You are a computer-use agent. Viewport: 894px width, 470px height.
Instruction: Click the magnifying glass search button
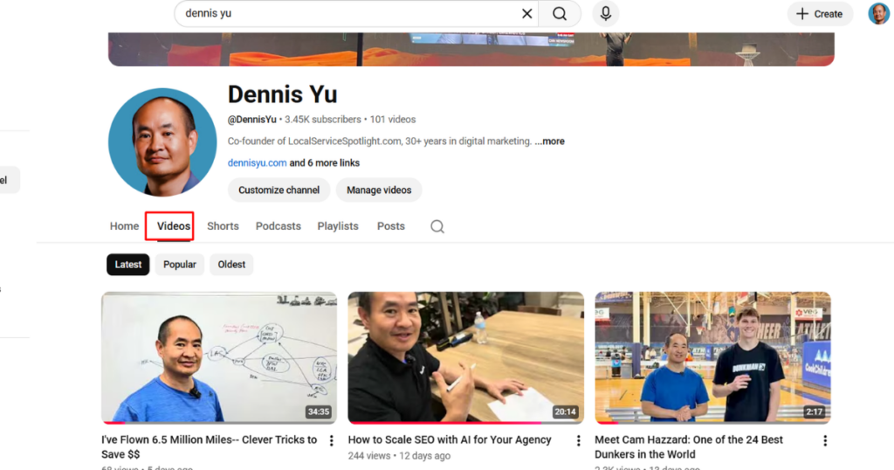[560, 14]
